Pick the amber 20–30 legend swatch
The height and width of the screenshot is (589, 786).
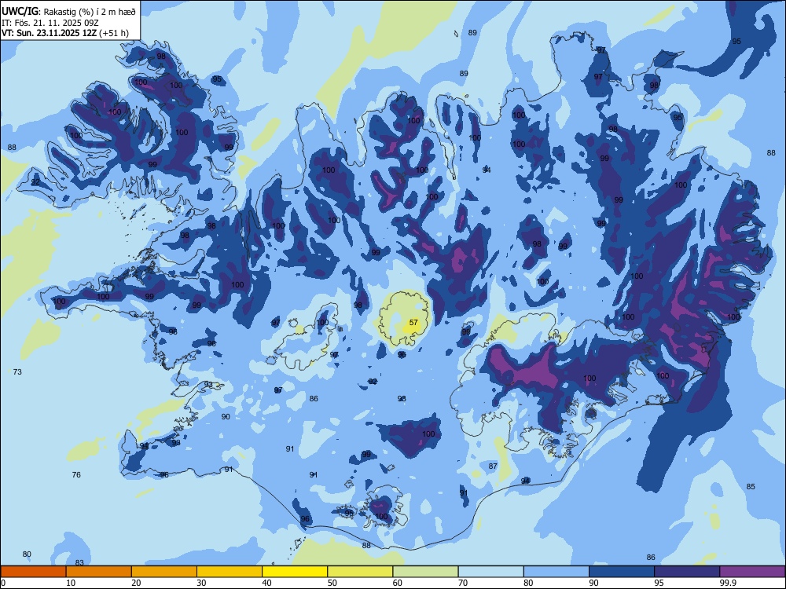click(x=164, y=572)
